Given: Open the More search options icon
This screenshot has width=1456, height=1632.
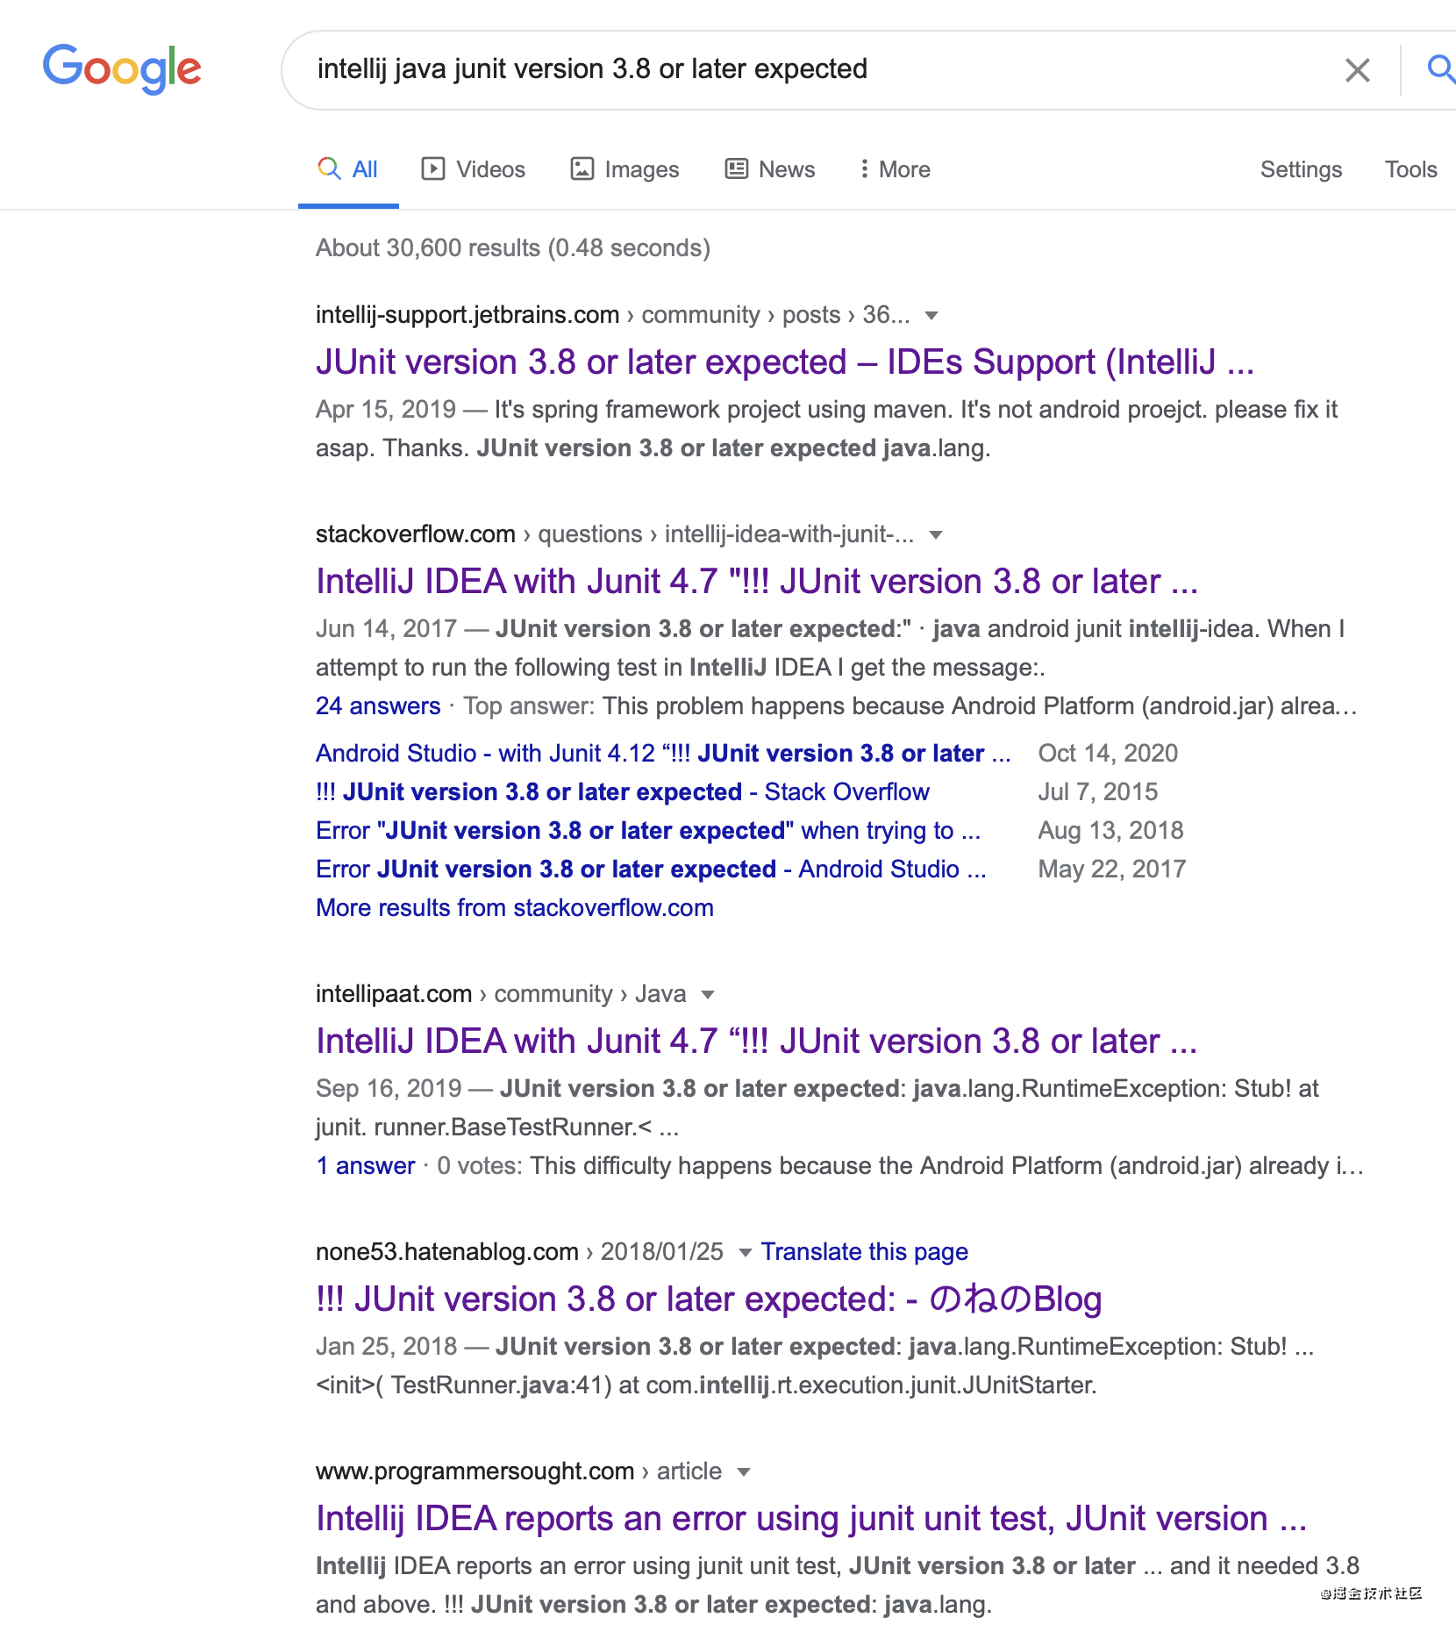Looking at the screenshot, I should click(865, 168).
